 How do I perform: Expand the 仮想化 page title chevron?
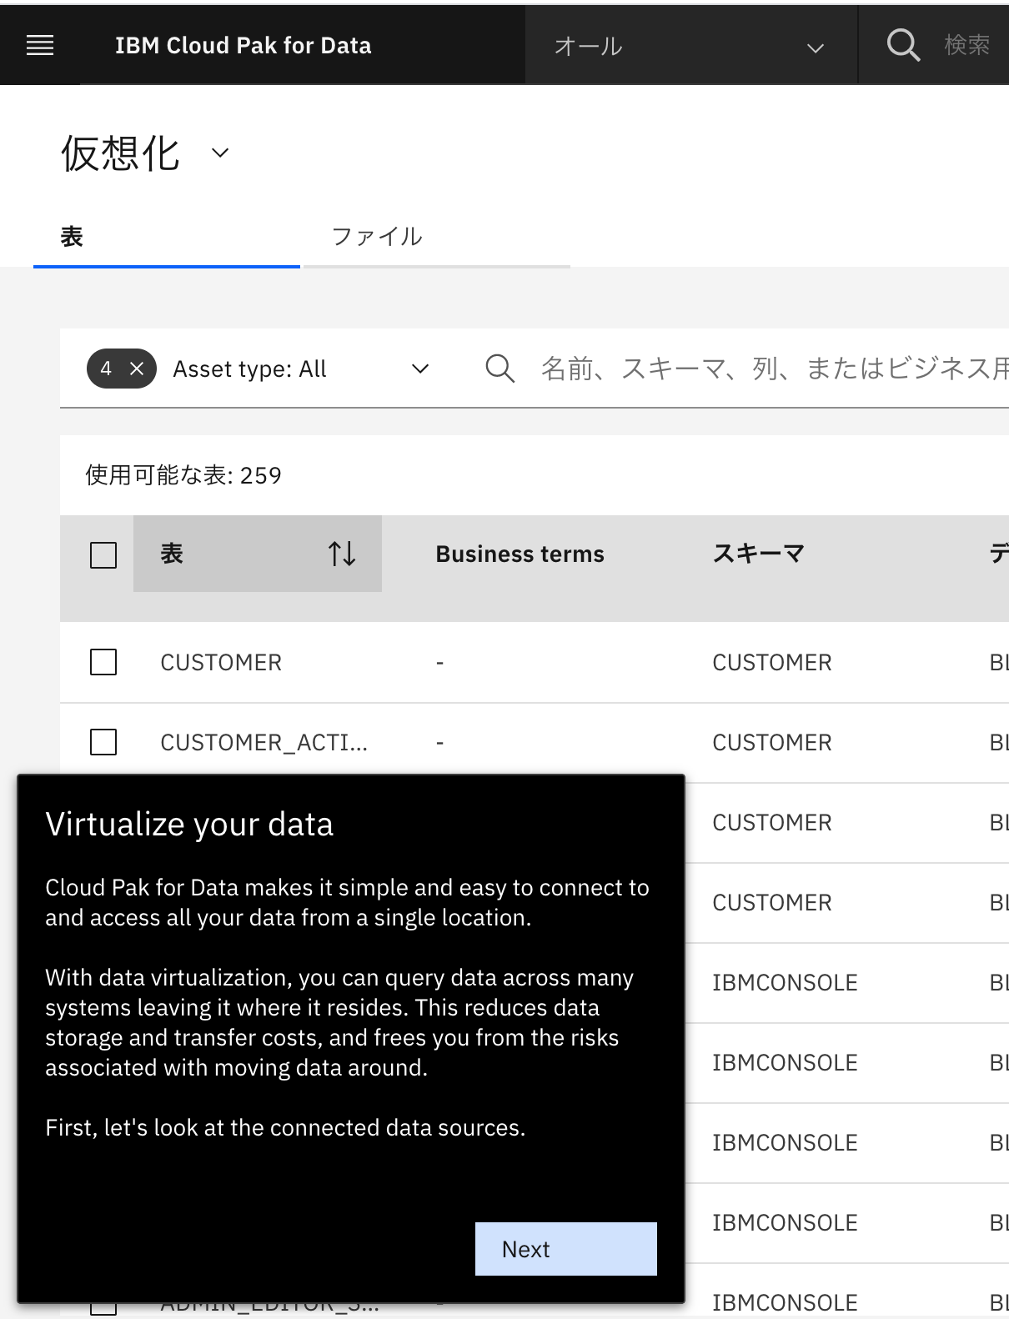[220, 153]
